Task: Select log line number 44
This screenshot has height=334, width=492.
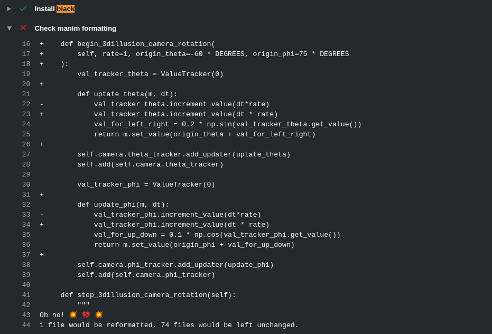Action: point(26,325)
